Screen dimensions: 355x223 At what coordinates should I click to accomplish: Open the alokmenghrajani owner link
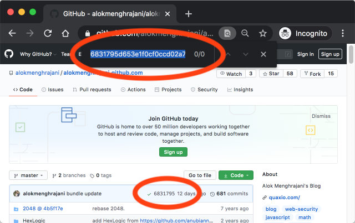point(37,72)
